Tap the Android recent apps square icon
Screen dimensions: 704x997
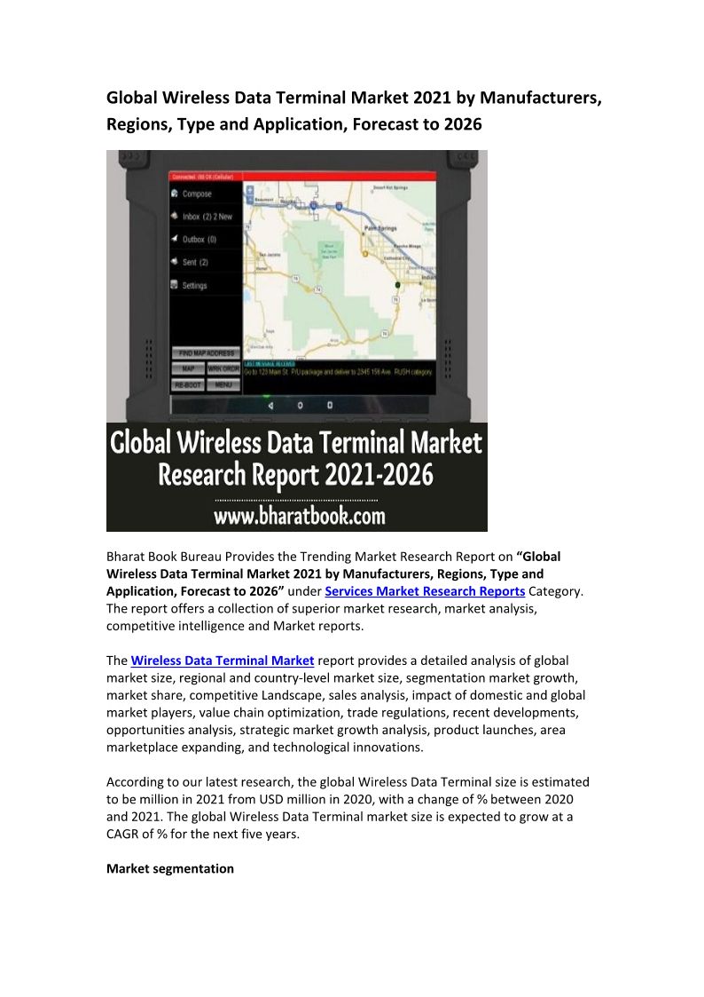tap(329, 405)
